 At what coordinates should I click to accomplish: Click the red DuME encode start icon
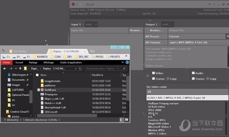click(x=73, y=4)
